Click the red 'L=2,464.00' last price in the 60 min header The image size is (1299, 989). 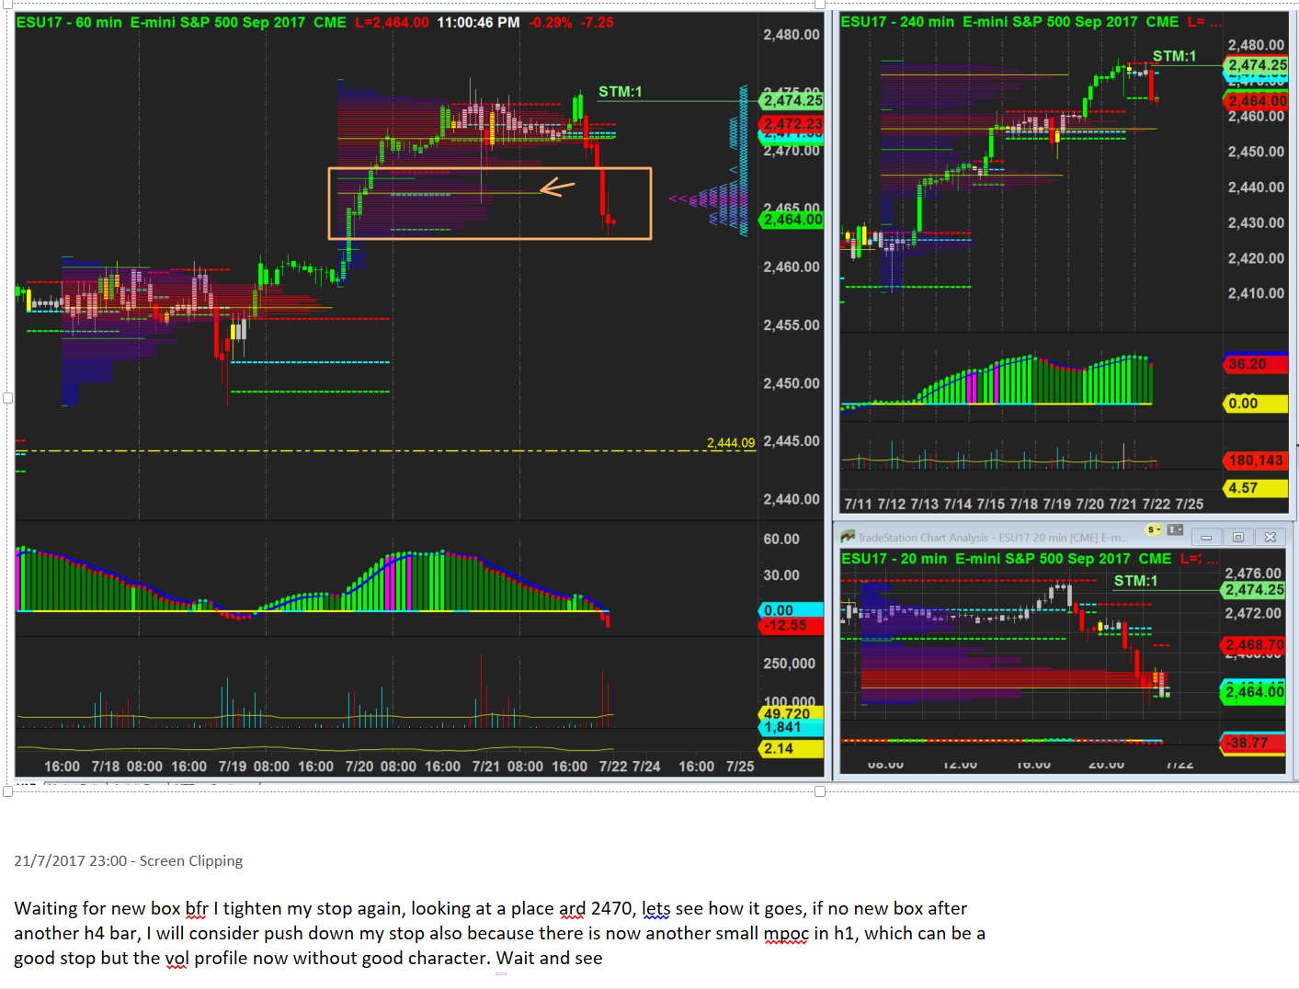point(392,22)
